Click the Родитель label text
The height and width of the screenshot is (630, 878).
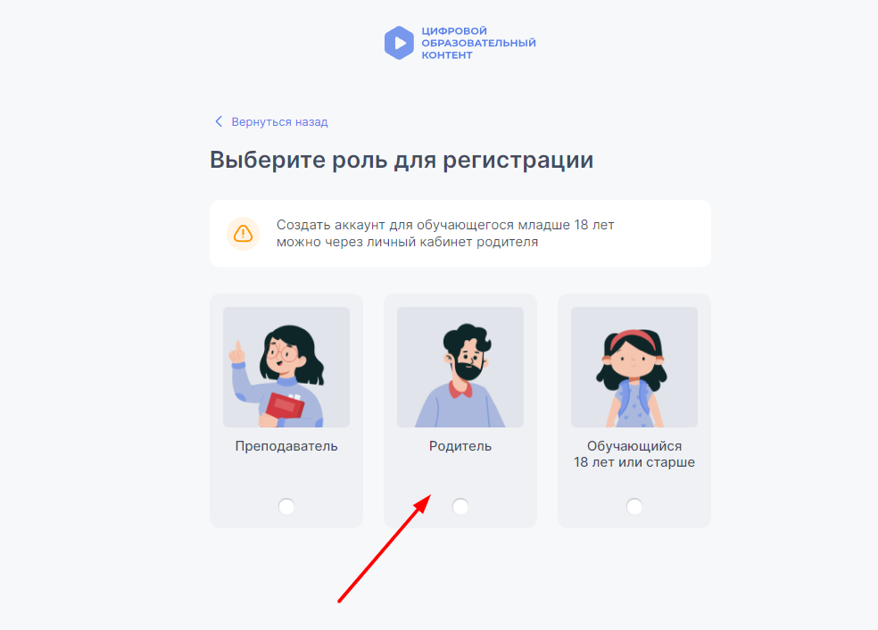coord(460,446)
